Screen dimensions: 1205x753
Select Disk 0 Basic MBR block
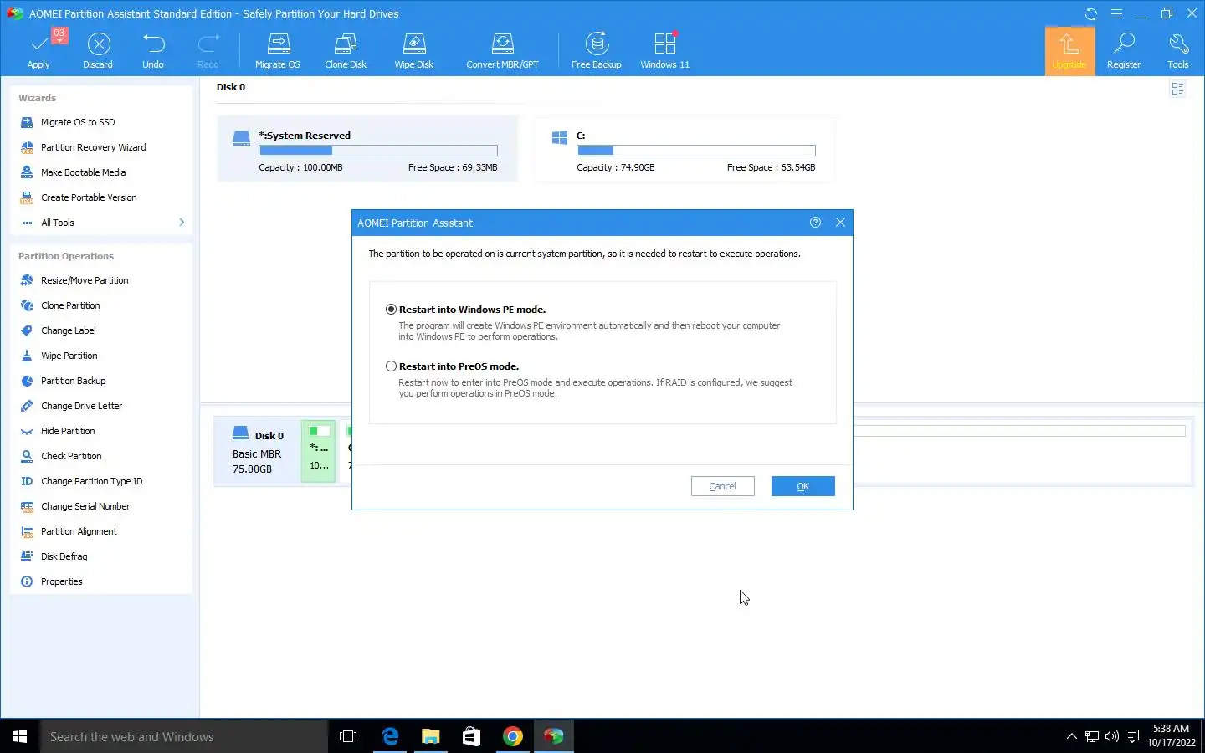pos(258,452)
